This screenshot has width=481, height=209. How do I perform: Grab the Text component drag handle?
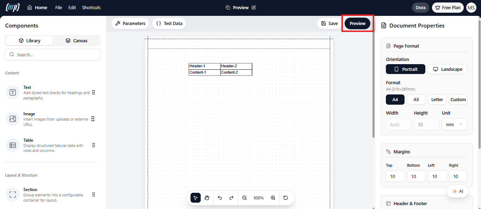pos(93,92)
